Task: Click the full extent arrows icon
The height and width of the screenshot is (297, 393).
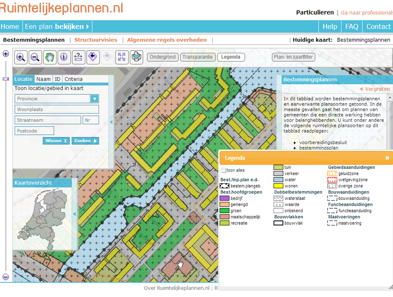Action: (x=122, y=57)
